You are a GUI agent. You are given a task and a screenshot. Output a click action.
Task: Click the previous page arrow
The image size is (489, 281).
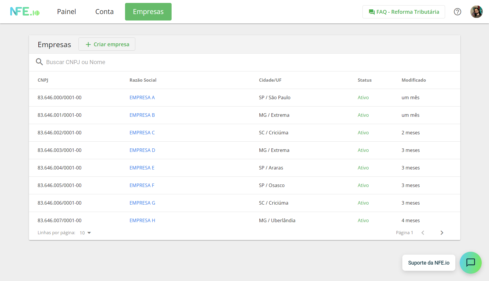pos(423,232)
